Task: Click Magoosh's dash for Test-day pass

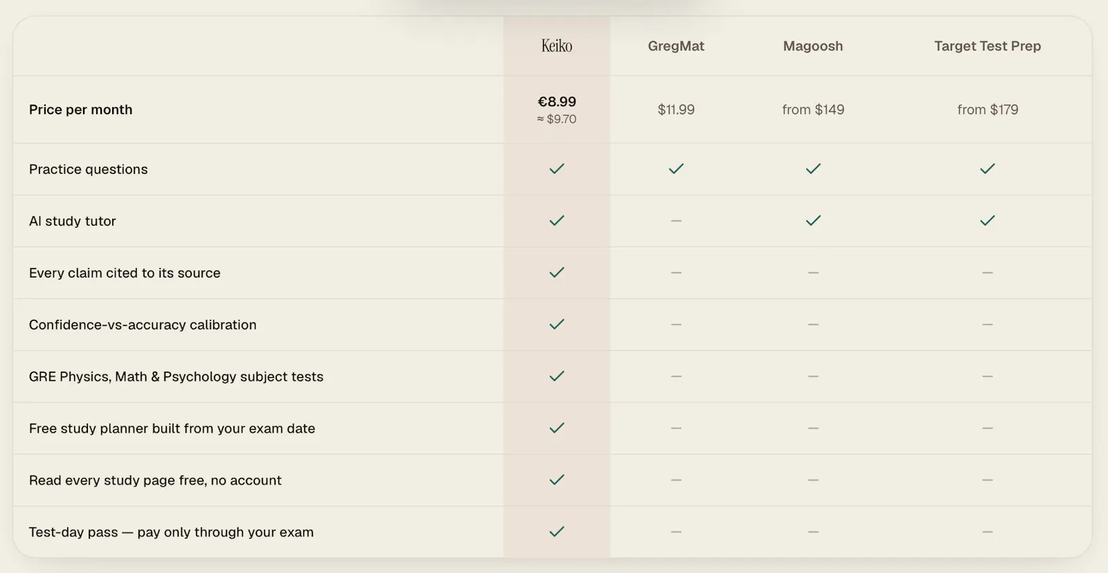Action: click(x=813, y=532)
